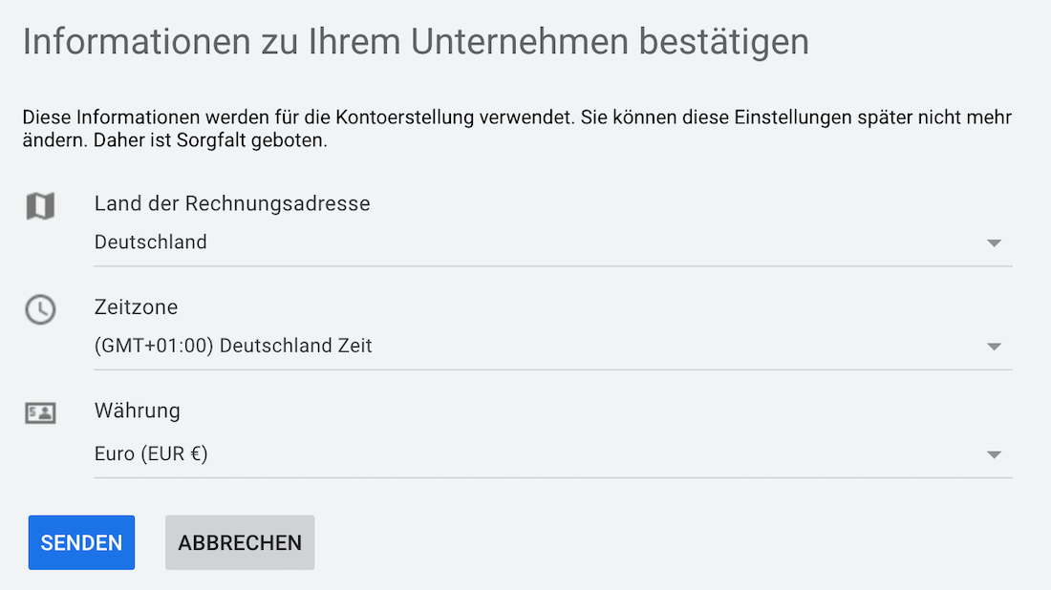
Task: Click the text Daher ist Sorgfalt geboten
Action: pyautogui.click(x=210, y=140)
